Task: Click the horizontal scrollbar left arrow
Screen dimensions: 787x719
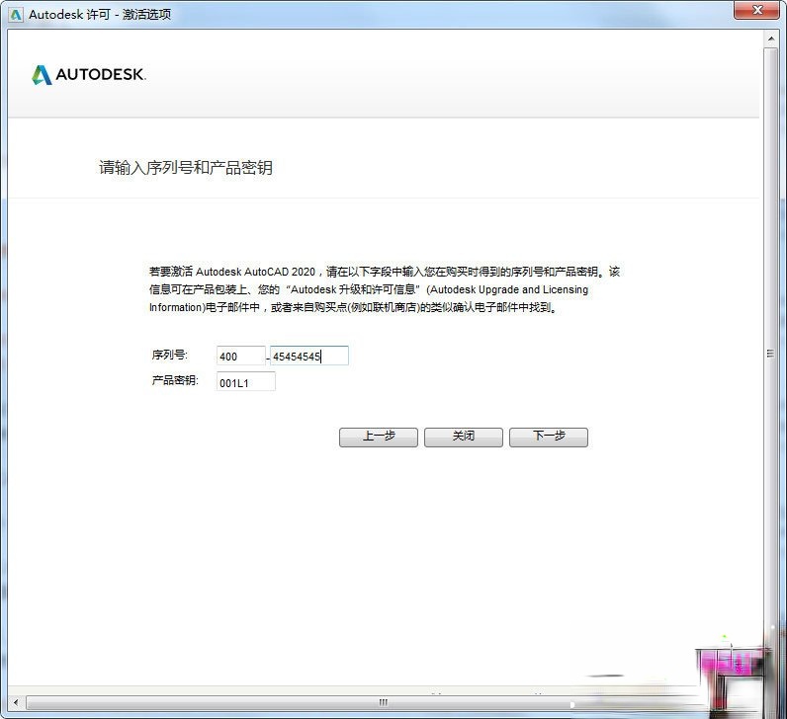Action: pos(16,702)
